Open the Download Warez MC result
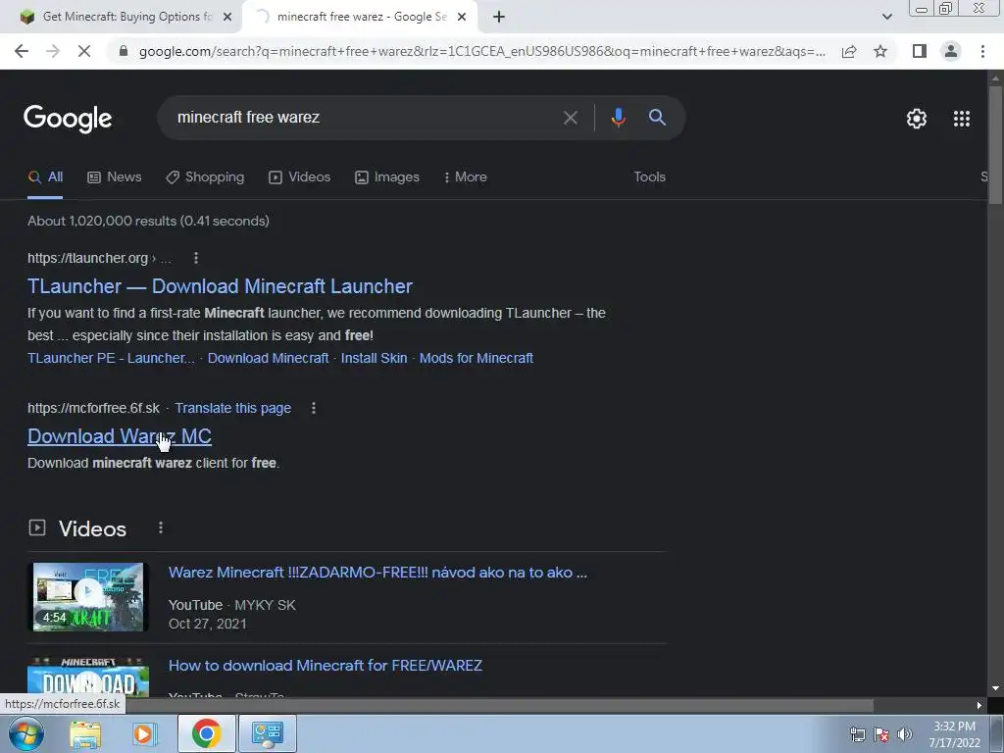The height and width of the screenshot is (753, 1004). click(x=119, y=436)
